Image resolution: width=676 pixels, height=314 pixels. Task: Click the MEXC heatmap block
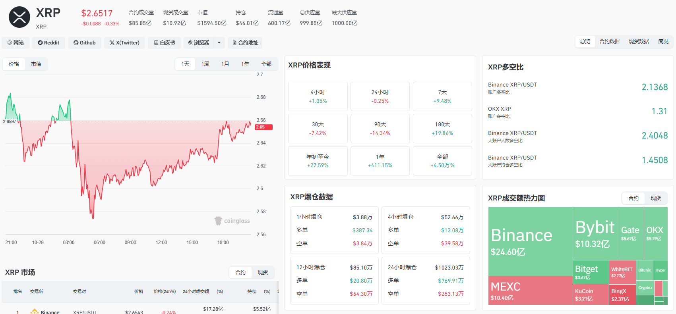click(531, 291)
